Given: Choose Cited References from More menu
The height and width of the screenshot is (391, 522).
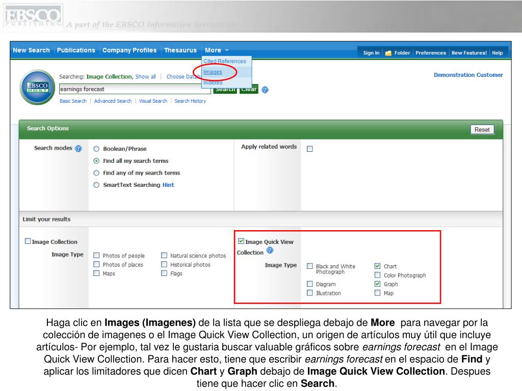Looking at the screenshot, I should click(225, 61).
